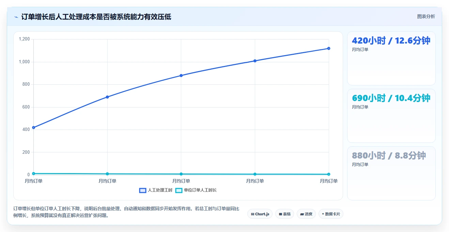Click the 0 y-axis label
This screenshot has height=232, width=449.
tap(29, 175)
